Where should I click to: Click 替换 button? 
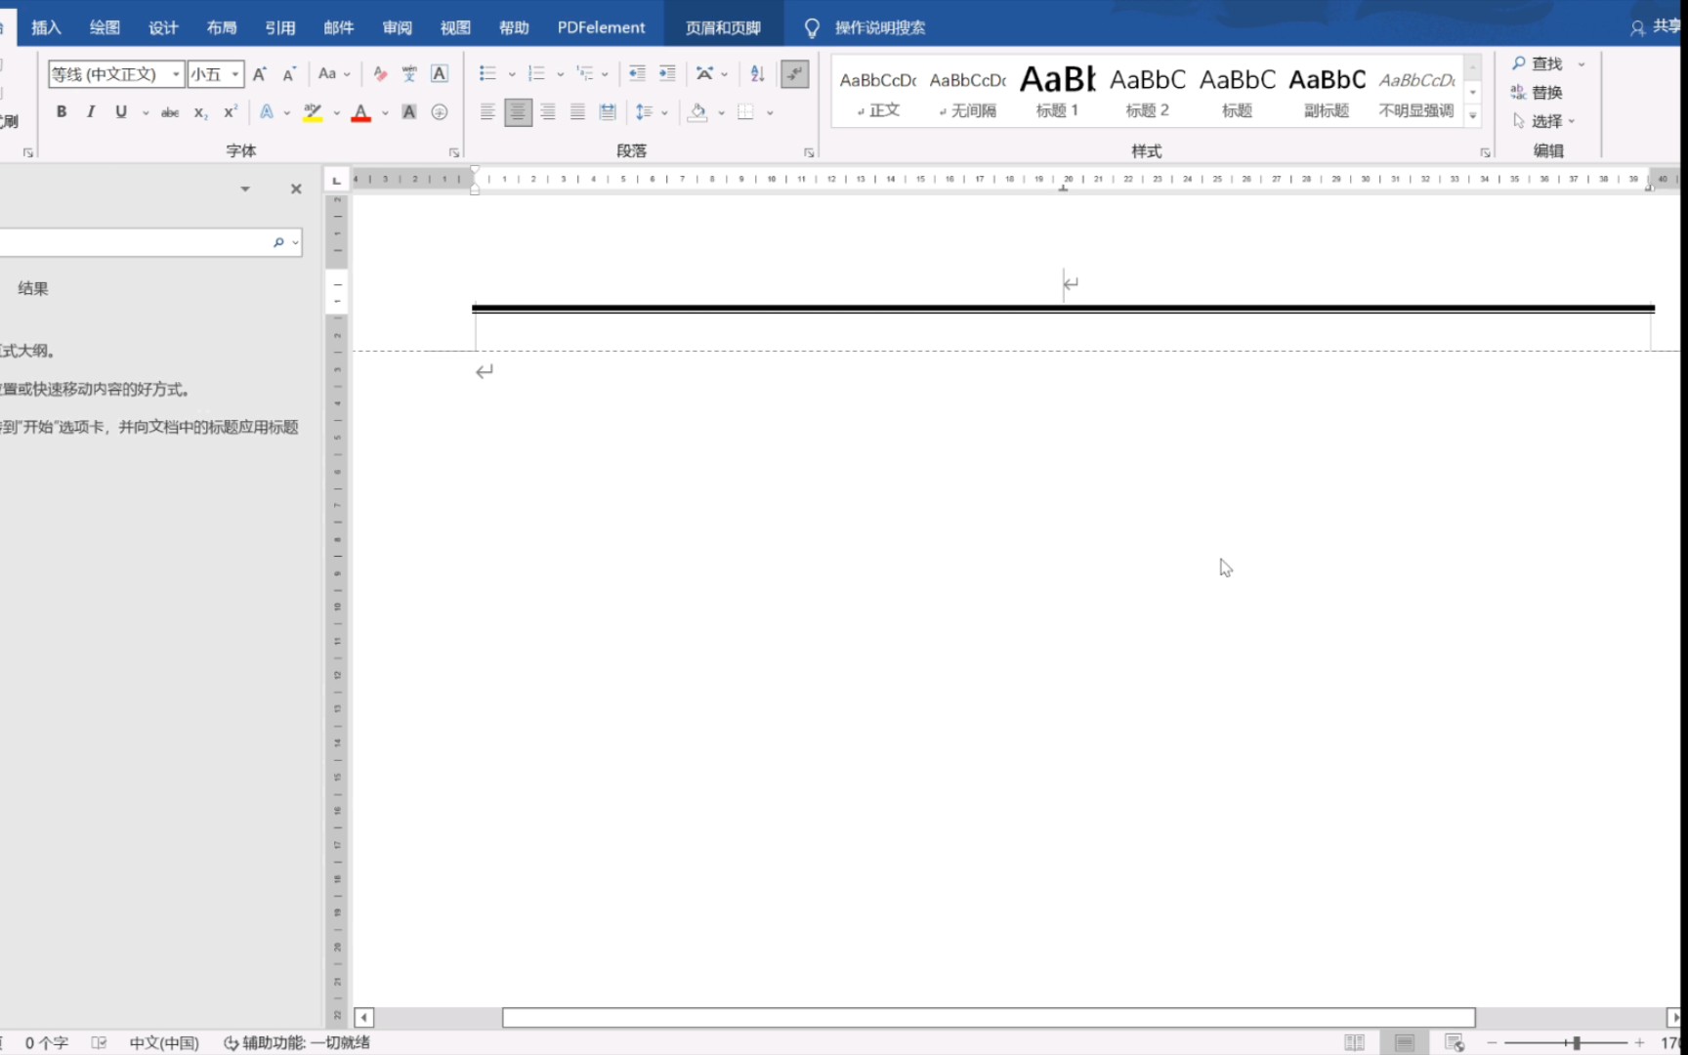1538,92
